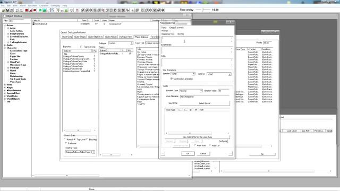Click the Redo toolbar icon
This screenshot has height=191, width=340.
[x=21, y=10]
